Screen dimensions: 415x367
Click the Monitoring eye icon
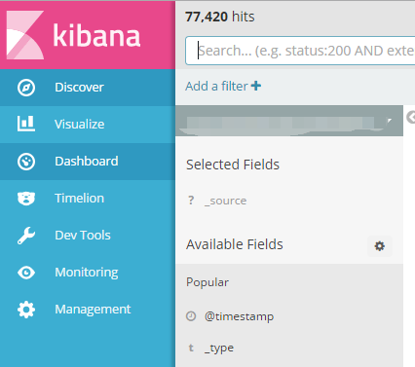(26, 273)
